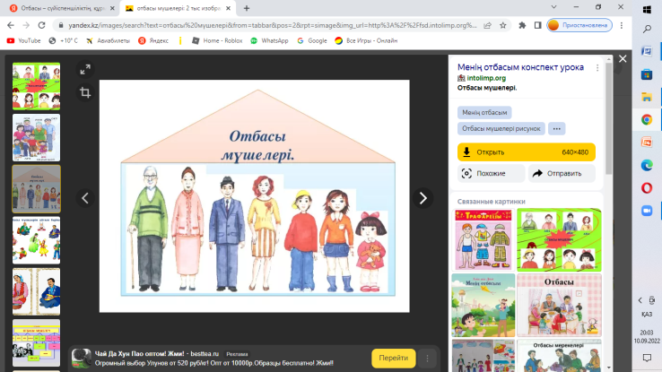Visit the intolimp.org source link
This screenshot has width=662, height=372.
[486, 78]
